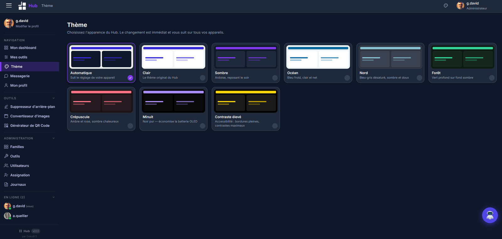
Task: Click the Outils wrench icon
Action: pos(6,156)
